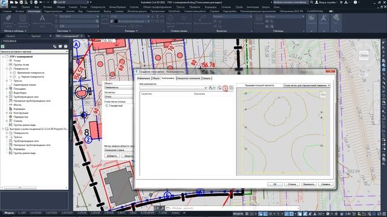Image resolution: width=387 pixels, height=217 pixels.
Task: Open the Имя компонента dropdown
Action: [x=173, y=88]
